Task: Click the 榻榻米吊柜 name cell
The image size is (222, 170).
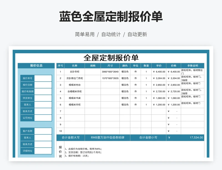Action: (74, 105)
